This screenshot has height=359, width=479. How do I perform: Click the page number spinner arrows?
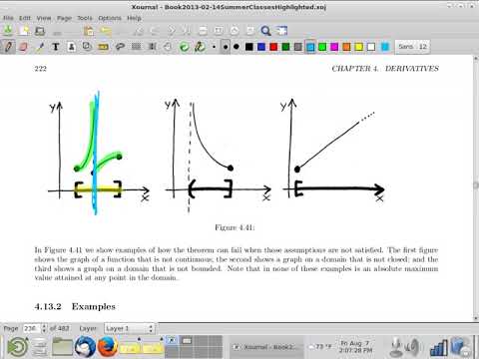(44, 328)
